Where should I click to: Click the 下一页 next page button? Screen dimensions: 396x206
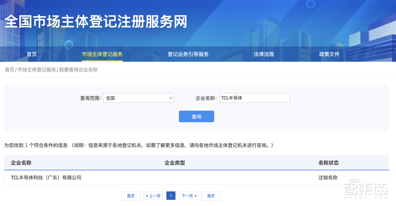188,196
